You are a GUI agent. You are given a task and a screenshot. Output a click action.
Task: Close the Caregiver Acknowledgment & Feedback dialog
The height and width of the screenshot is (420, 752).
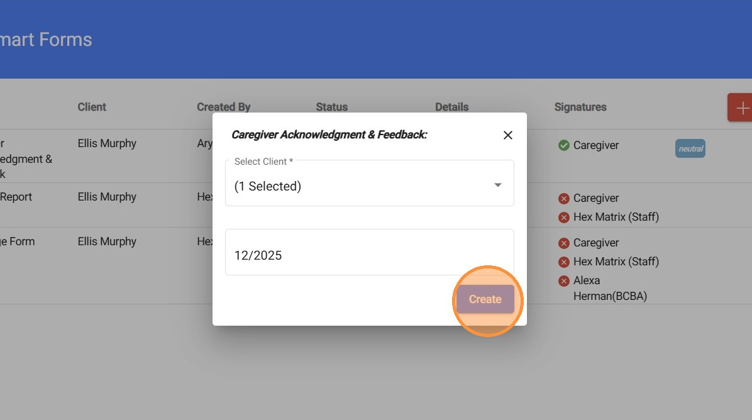pos(508,135)
